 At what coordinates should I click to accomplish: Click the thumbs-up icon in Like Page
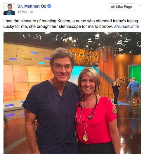113,6
